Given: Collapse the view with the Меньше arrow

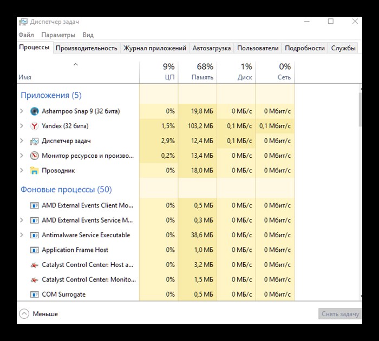Looking at the screenshot, I should click(24, 314).
